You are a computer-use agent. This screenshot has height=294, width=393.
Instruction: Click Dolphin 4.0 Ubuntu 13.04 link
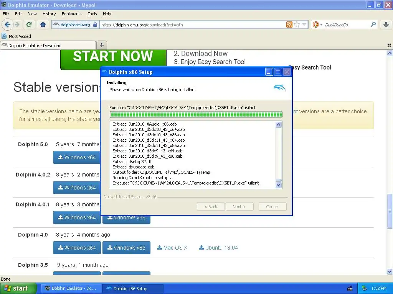click(218, 248)
